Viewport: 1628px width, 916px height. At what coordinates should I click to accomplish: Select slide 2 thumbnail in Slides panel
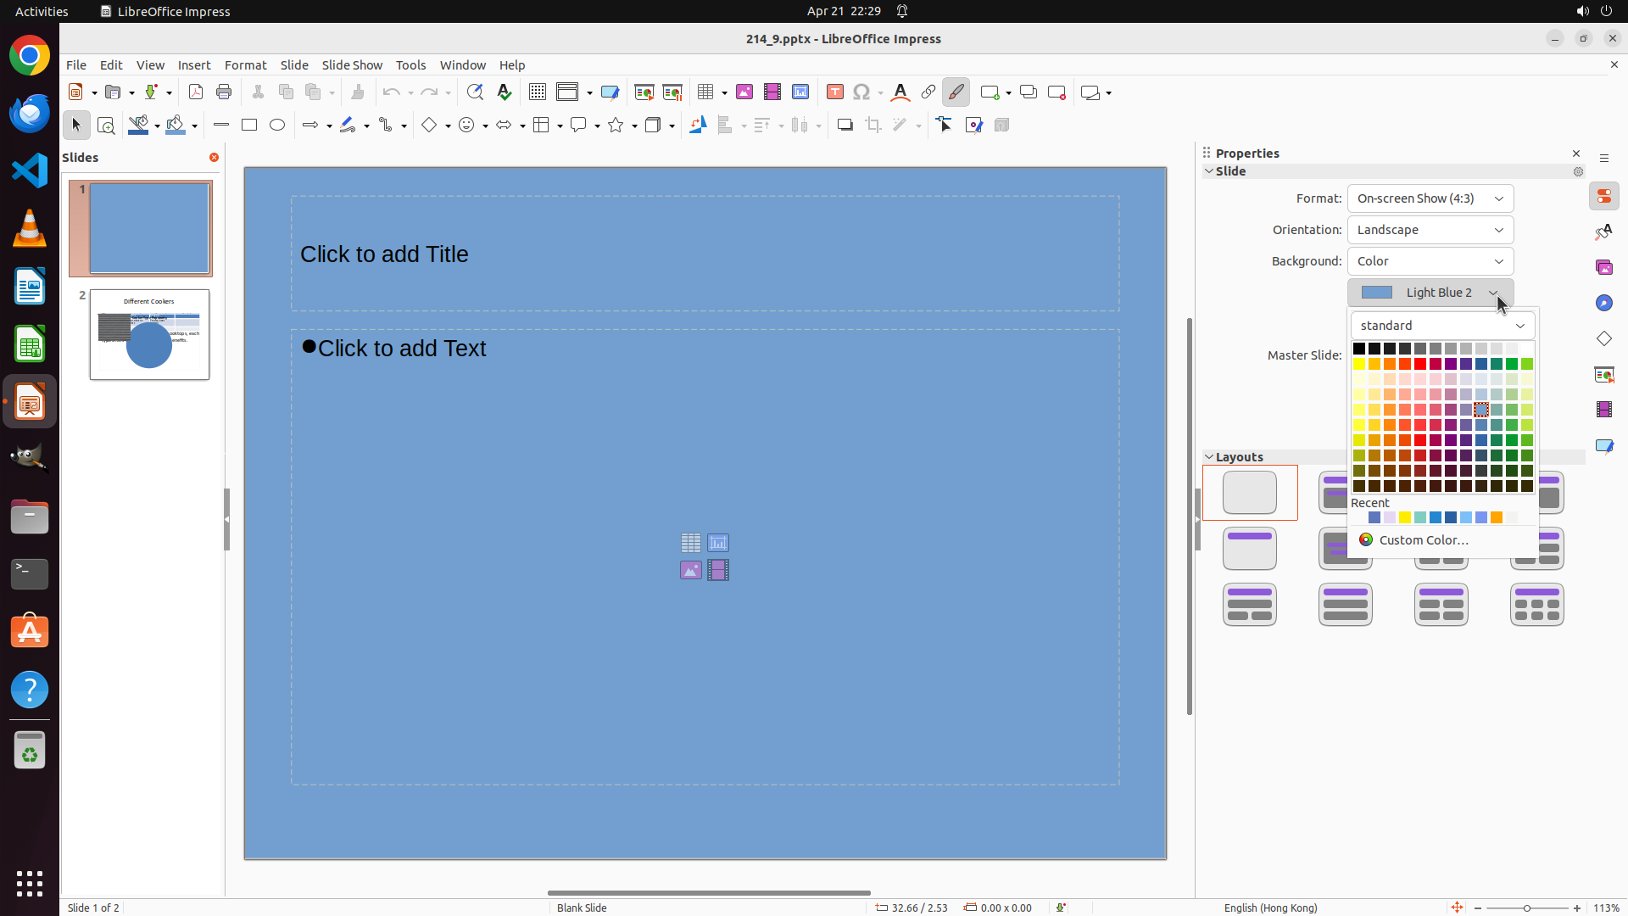pyautogui.click(x=149, y=335)
